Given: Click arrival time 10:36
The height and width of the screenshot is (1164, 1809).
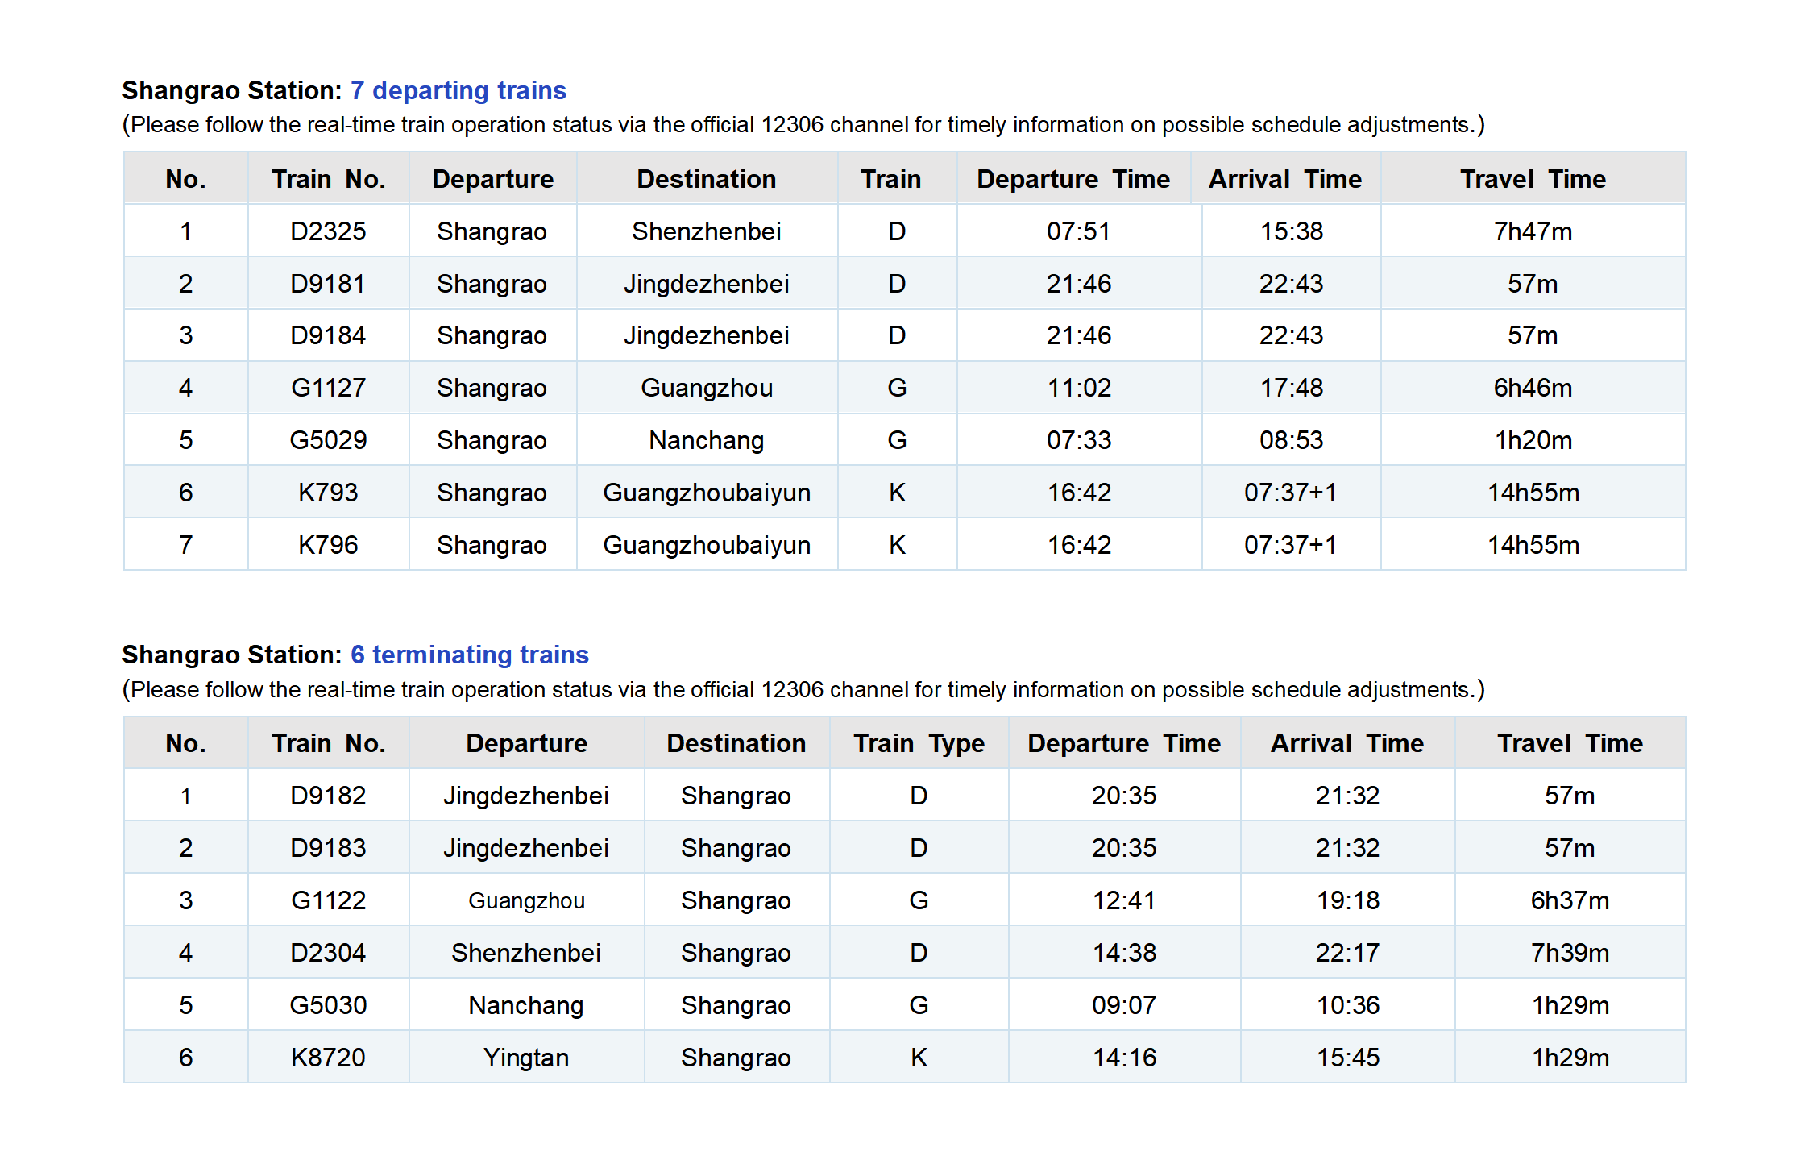Looking at the screenshot, I should (x=1348, y=1005).
